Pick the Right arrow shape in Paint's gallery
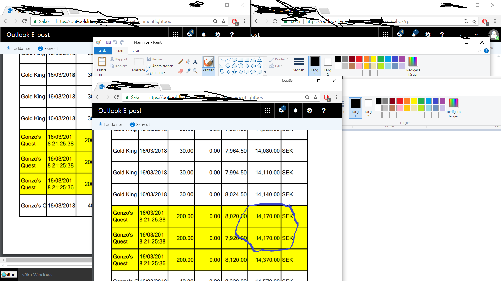This screenshot has width=501, height=281. coord(247,66)
